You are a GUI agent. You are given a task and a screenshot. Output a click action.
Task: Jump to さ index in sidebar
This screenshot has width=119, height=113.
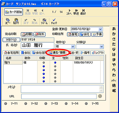[x=114, y=39]
